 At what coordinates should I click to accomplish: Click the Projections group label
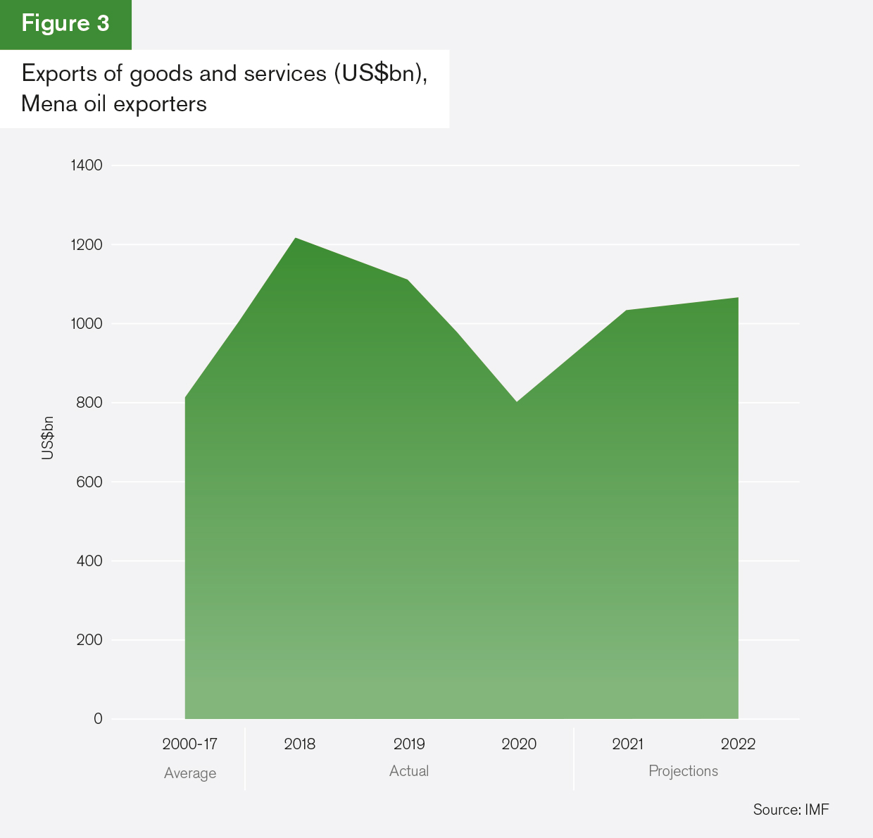tap(683, 771)
